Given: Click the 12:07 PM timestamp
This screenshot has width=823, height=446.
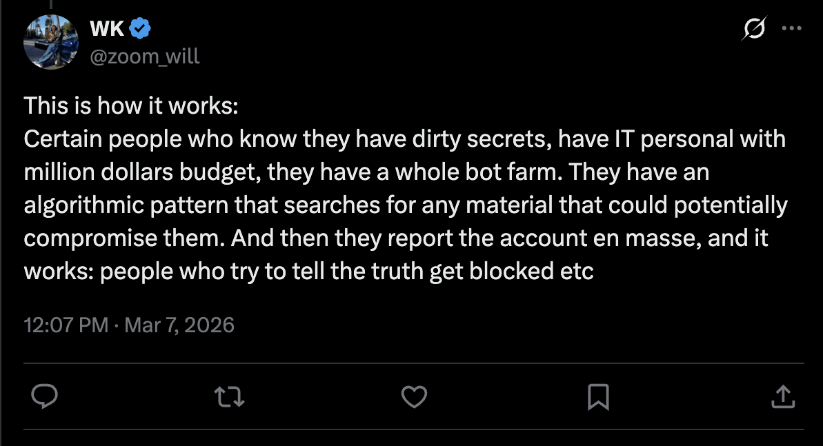Looking at the screenshot, I should tap(66, 325).
